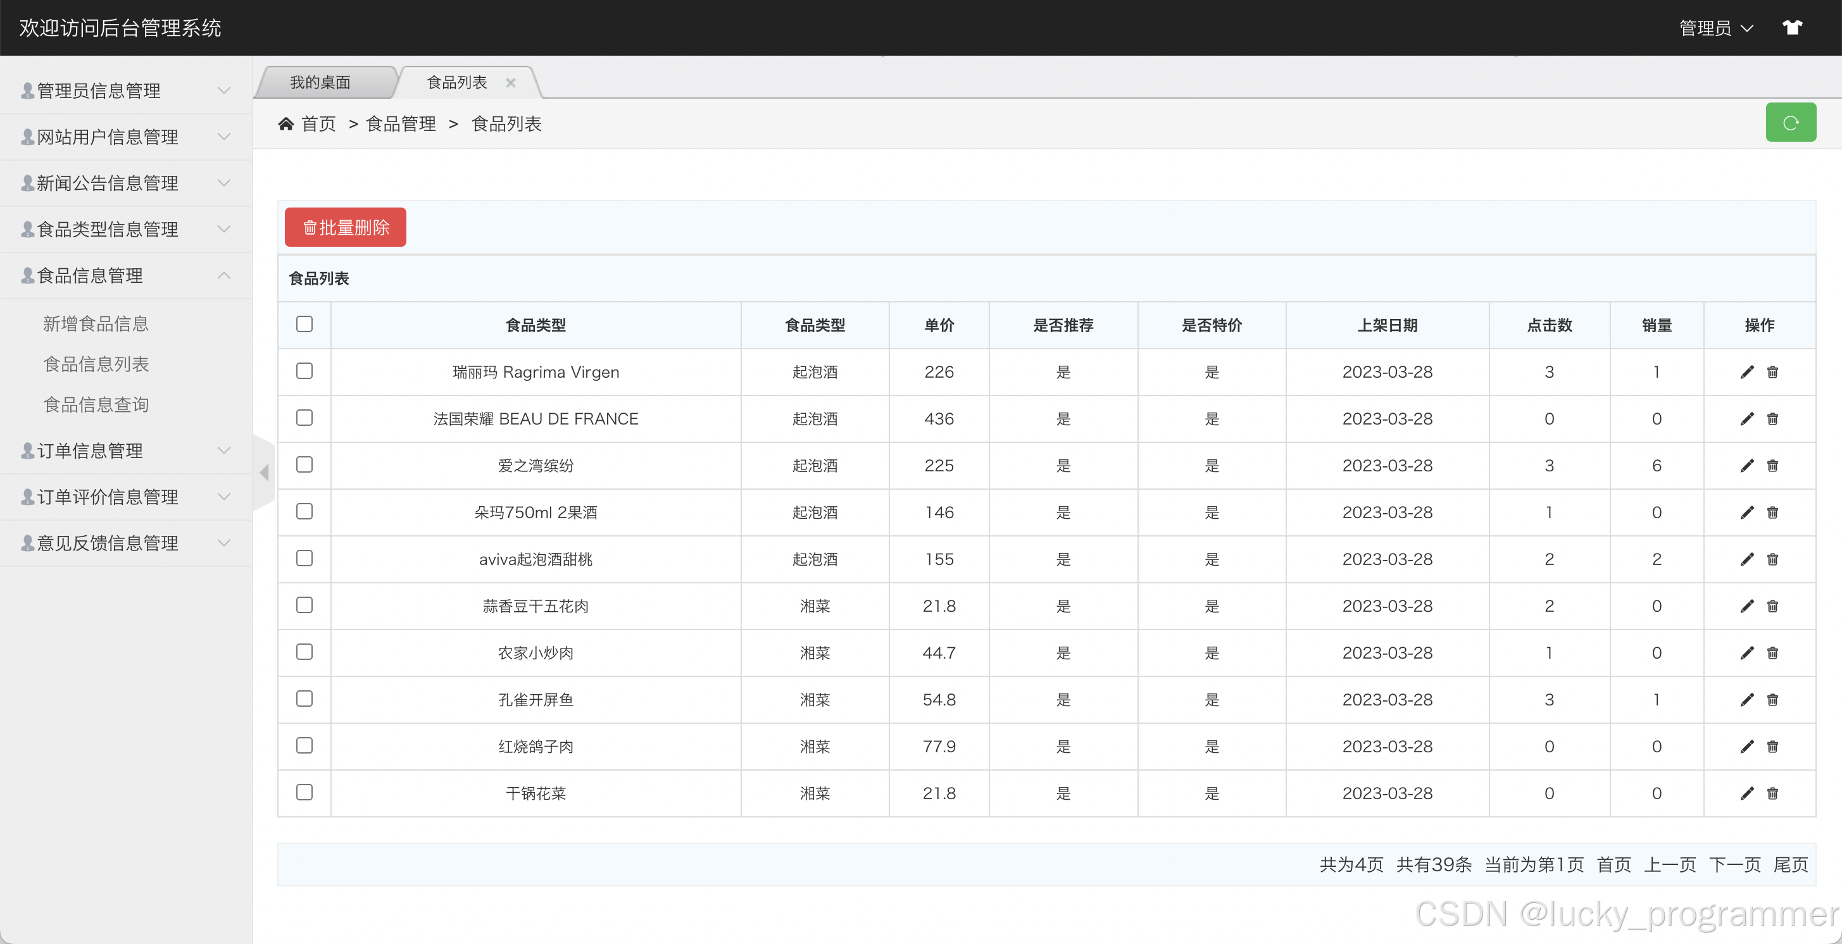Delete the 干锅花菜 row
The width and height of the screenshot is (1842, 944).
click(x=1772, y=793)
